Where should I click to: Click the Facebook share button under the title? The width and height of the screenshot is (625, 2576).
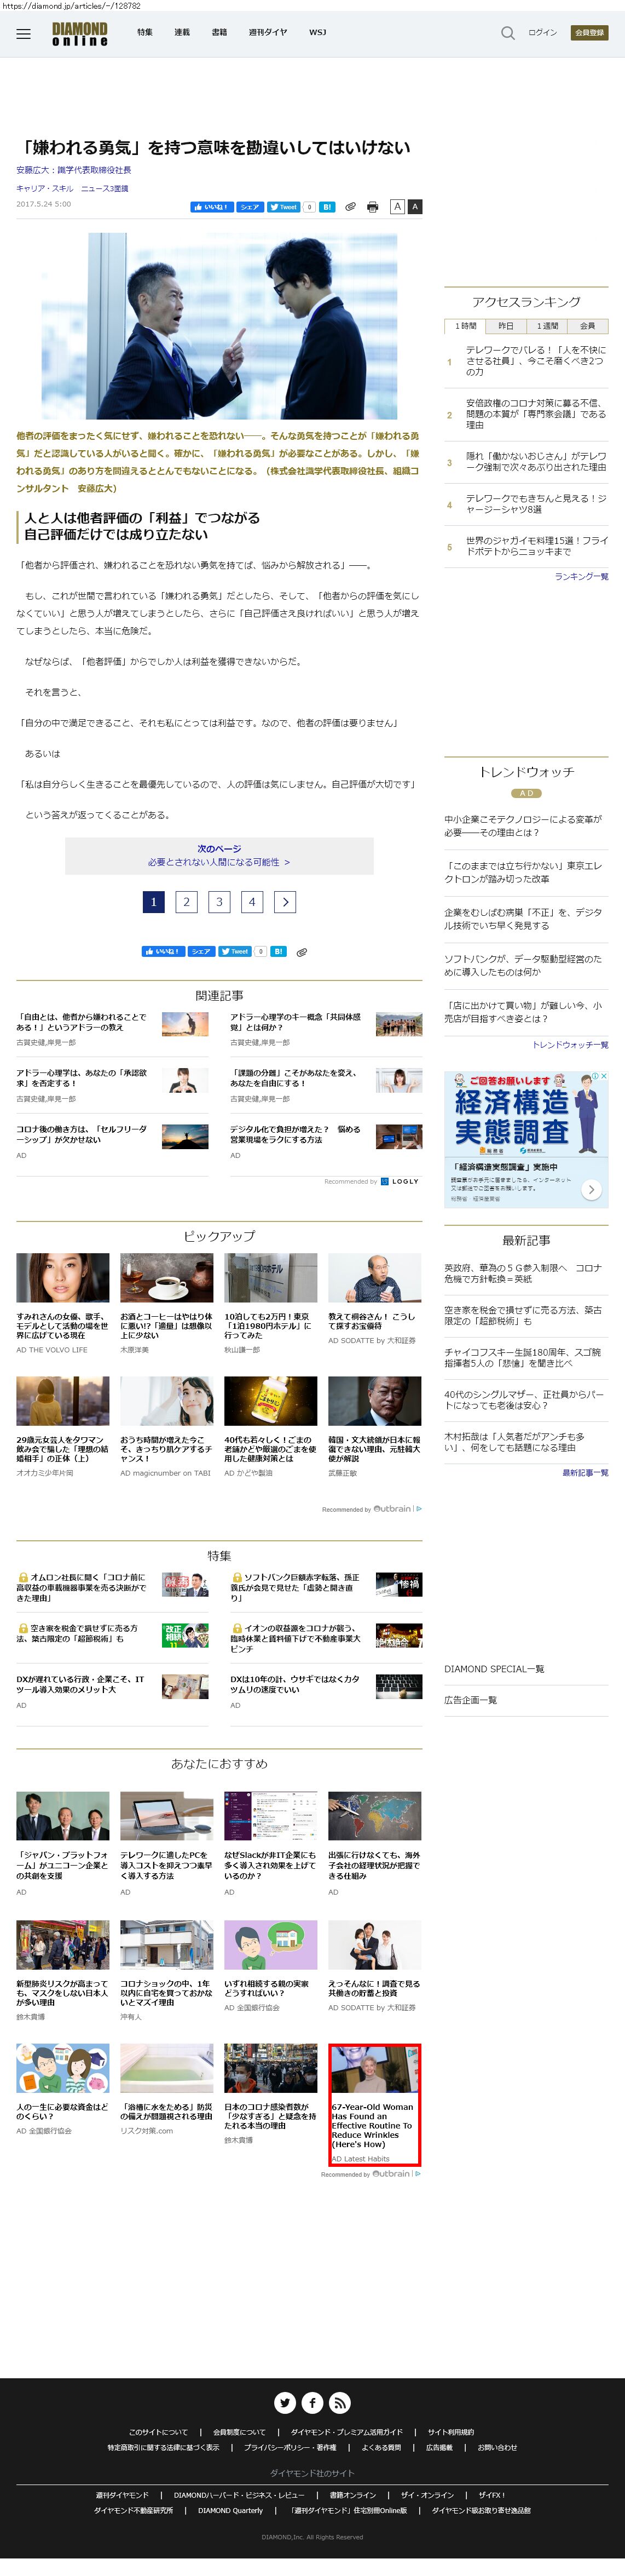(x=250, y=207)
